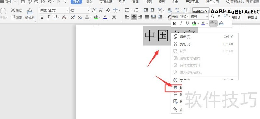Viewport: 260px width, 119px height.
Task: Click the Decrease Indent icon
Action: 146,10
